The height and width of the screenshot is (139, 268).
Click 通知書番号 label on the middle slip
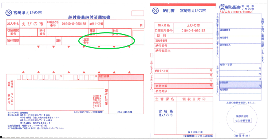click(161, 41)
